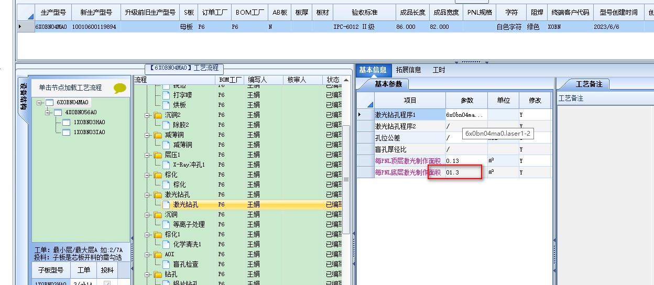Select the 孔位公差 parameter row

point(454,138)
